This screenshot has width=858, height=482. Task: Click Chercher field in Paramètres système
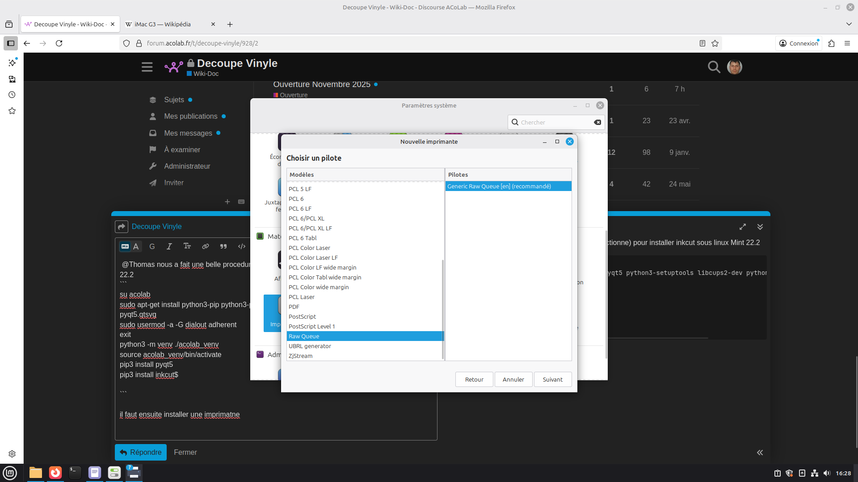click(x=554, y=122)
